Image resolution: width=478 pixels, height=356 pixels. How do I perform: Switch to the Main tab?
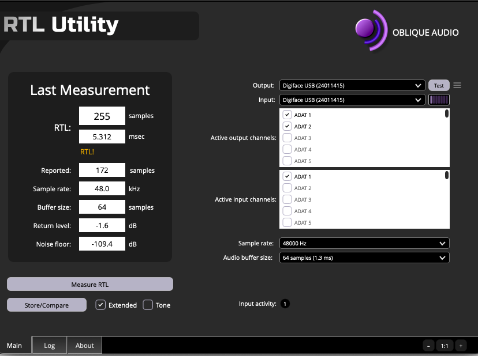(14, 346)
